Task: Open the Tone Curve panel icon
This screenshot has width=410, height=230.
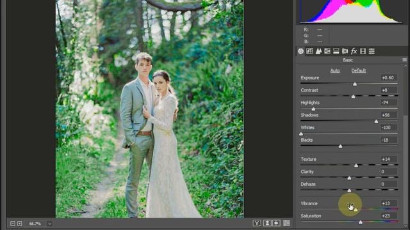Action: pos(309,51)
